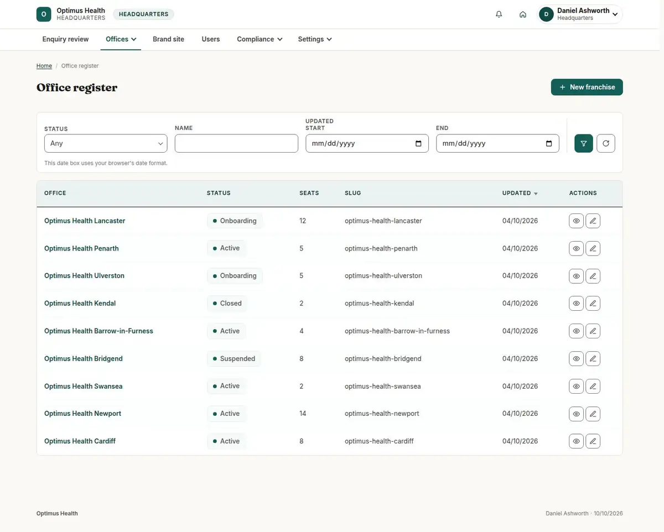The width and height of the screenshot is (664, 532).
Task: Expand the Offices menu
Action: [x=121, y=39]
